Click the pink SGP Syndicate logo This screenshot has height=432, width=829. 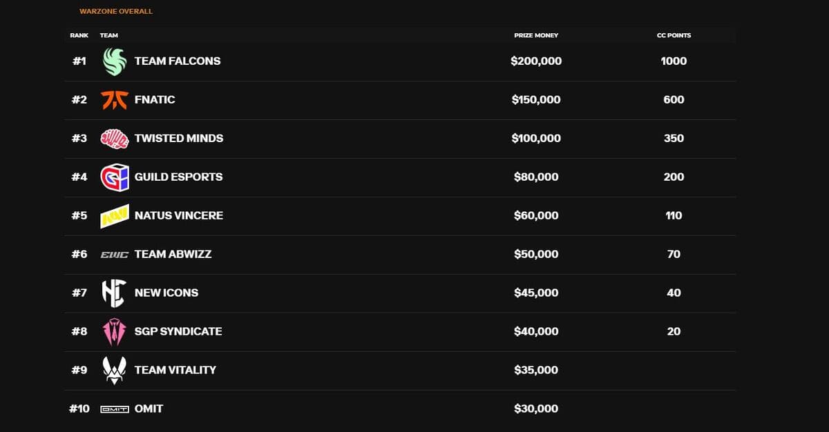115,332
